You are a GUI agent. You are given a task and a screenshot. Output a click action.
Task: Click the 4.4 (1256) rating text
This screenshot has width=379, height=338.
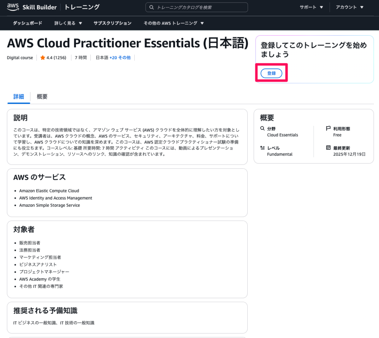point(56,58)
